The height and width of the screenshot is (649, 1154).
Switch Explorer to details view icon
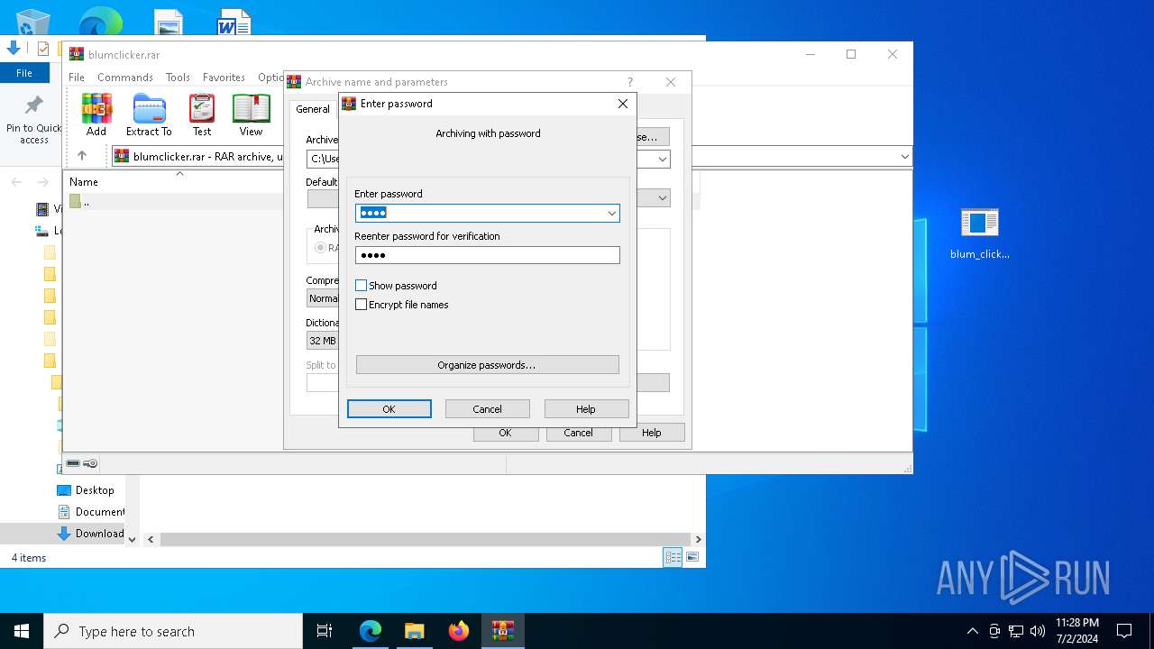click(x=673, y=558)
